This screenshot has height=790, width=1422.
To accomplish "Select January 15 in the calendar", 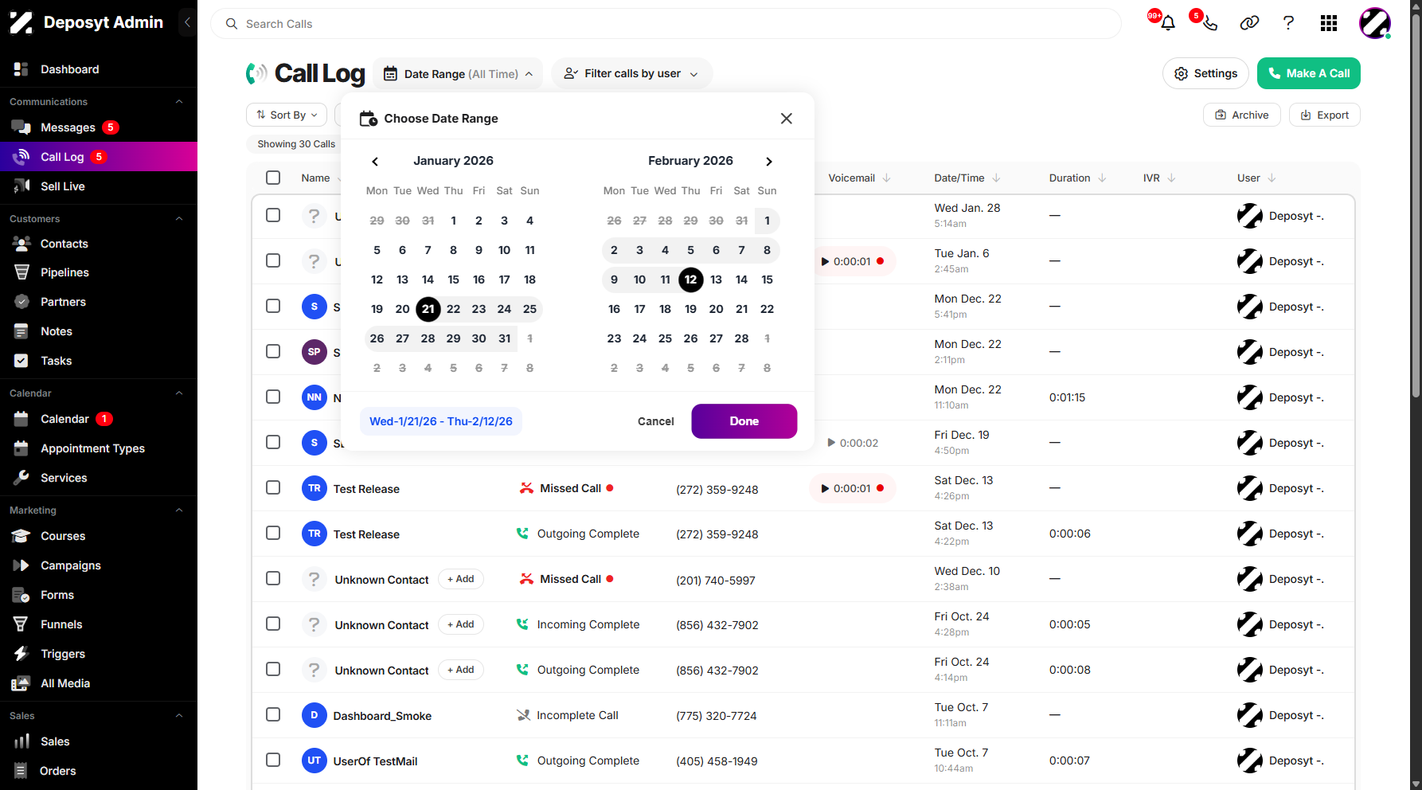I will click(x=453, y=280).
